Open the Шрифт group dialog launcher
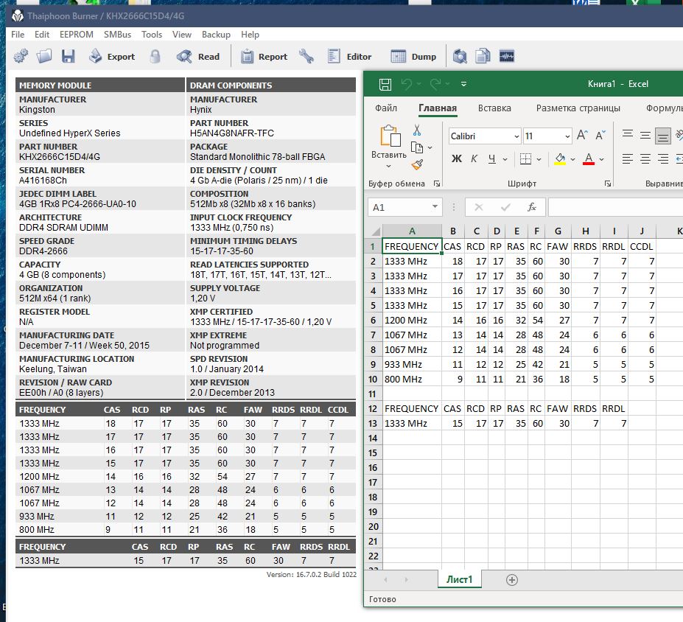This screenshot has width=683, height=622. [607, 184]
